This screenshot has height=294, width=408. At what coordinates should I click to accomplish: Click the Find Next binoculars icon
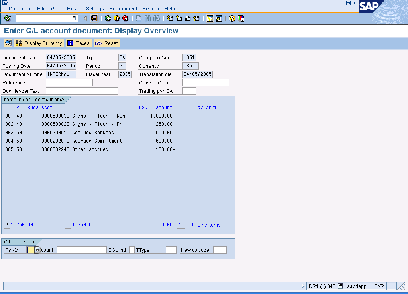click(156, 18)
